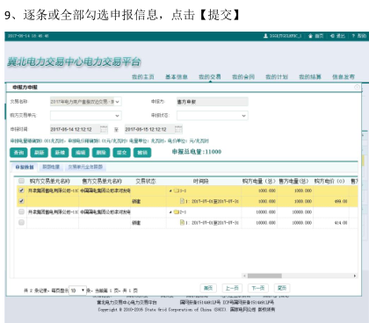Click the 查询 button
369x323 pixels.
(18, 153)
